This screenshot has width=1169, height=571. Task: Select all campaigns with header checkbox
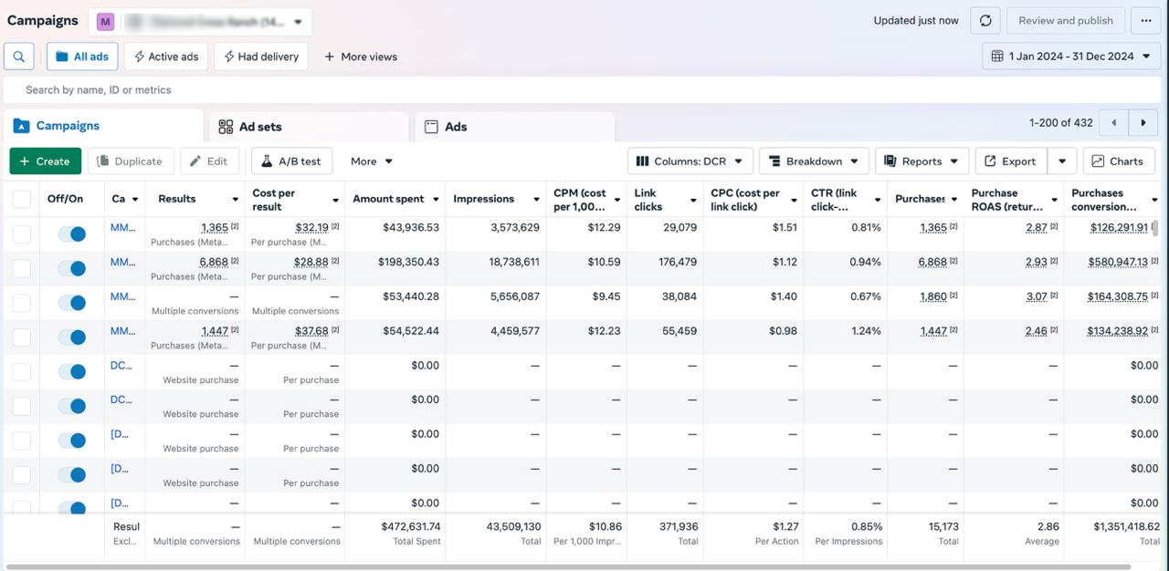[22, 199]
